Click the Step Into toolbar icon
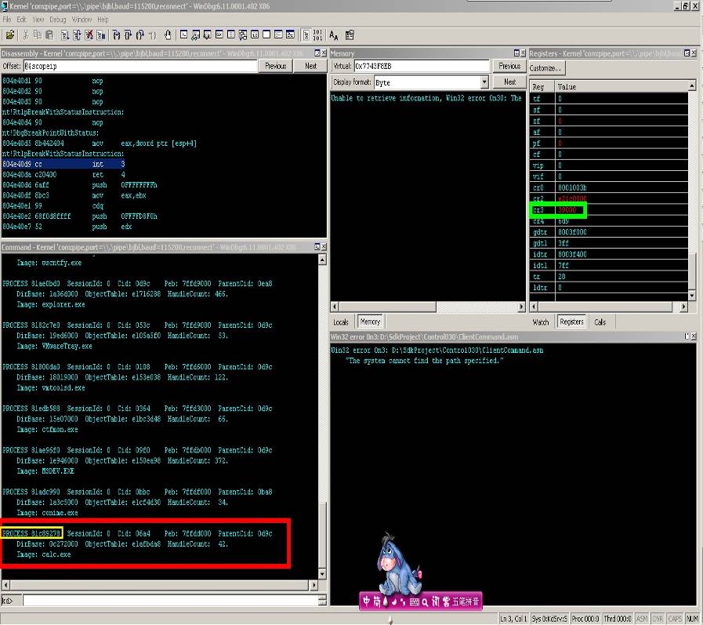Screen dimensions: 703x625 pyautogui.click(x=116, y=35)
